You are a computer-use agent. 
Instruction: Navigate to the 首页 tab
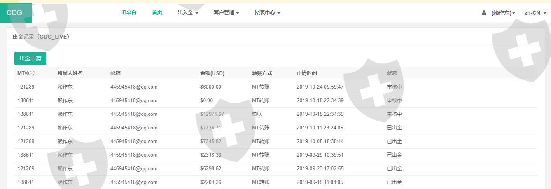[x=157, y=13]
